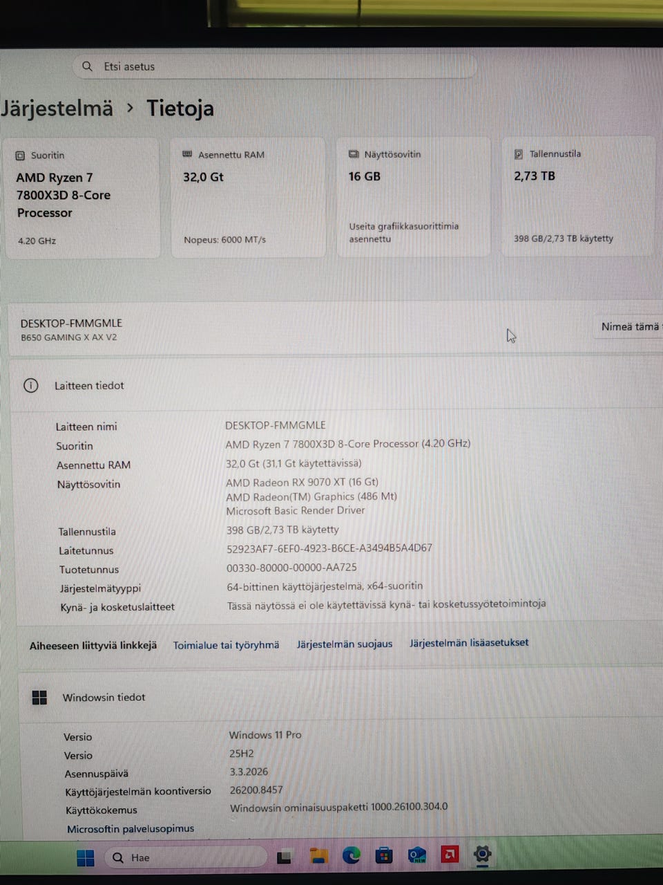Click the Settings gear taskbar icon
Viewport: 663px width, 885px height.
[482, 854]
